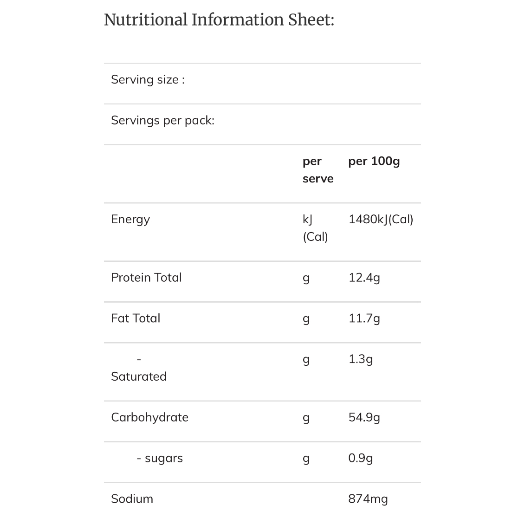Select the sugars row label

160,458
